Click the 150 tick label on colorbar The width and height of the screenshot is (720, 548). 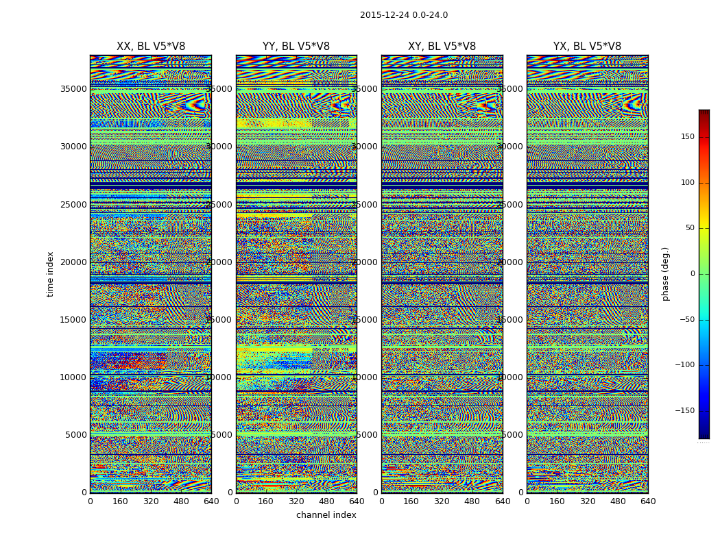(x=686, y=137)
